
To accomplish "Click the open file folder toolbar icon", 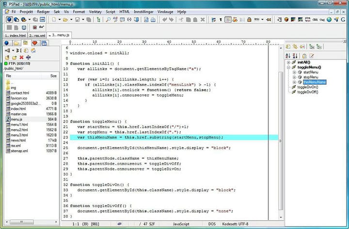I will (x=65, y=20).
